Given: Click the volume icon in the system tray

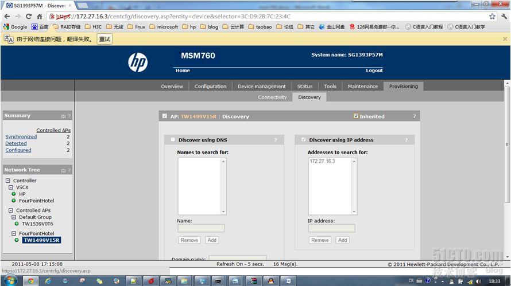Looking at the screenshot, I should pyautogui.click(x=478, y=281).
